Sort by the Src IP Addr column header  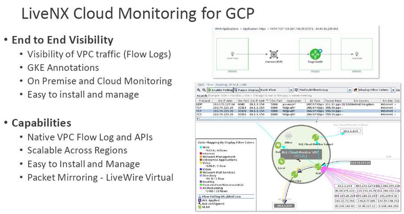(225, 101)
